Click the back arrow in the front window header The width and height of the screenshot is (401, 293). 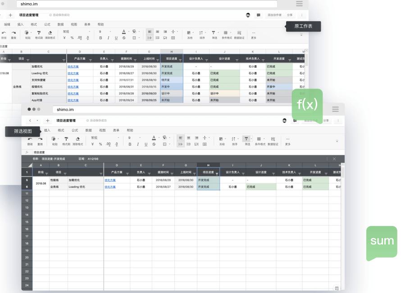pos(30,120)
